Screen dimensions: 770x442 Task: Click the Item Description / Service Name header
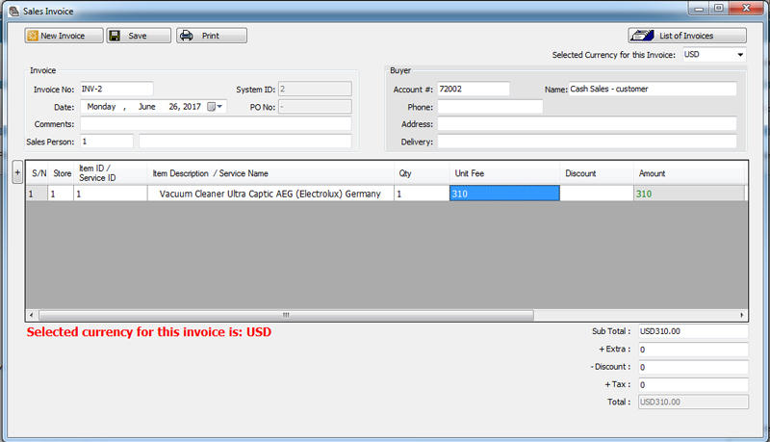tap(270, 173)
